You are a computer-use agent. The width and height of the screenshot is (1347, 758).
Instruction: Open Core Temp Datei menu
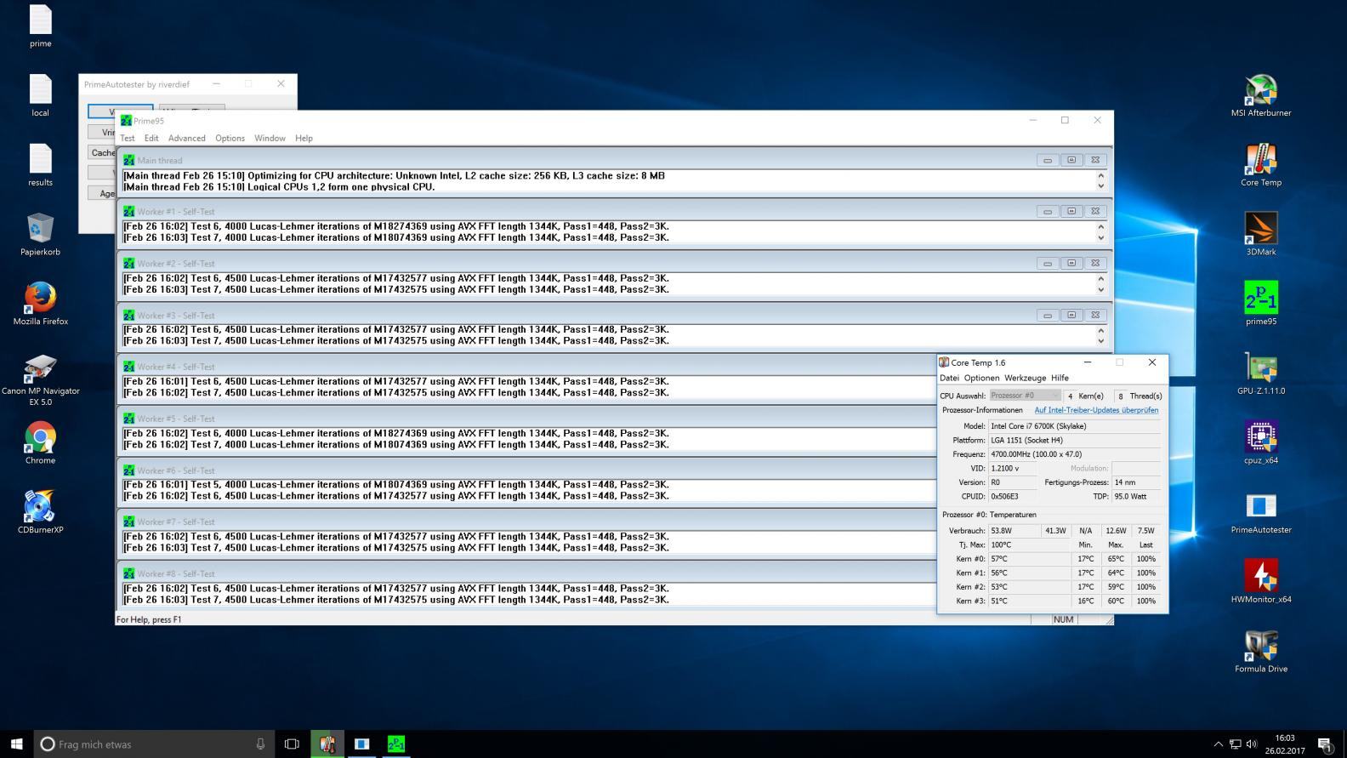pos(949,378)
